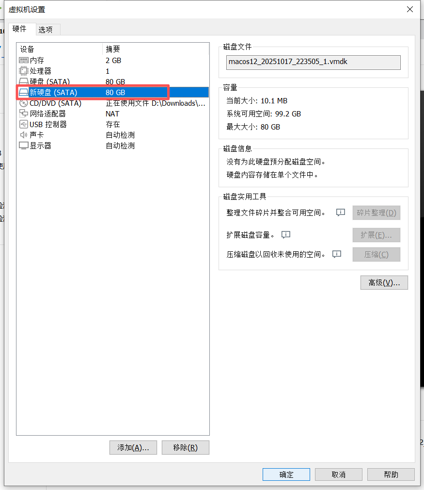The height and width of the screenshot is (490, 424).
Task: Click 没有为此硬盘预分配磁盘空间 text
Action: click(x=276, y=162)
